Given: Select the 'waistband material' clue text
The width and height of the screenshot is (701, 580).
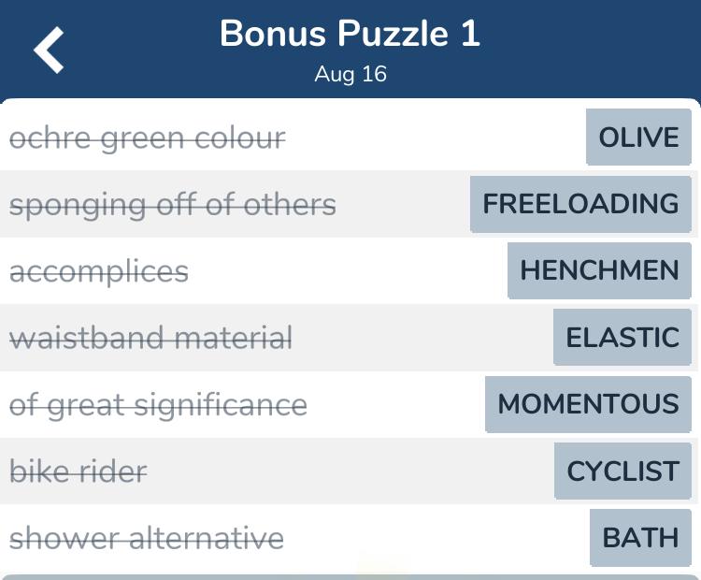Looking at the screenshot, I should coord(150,338).
